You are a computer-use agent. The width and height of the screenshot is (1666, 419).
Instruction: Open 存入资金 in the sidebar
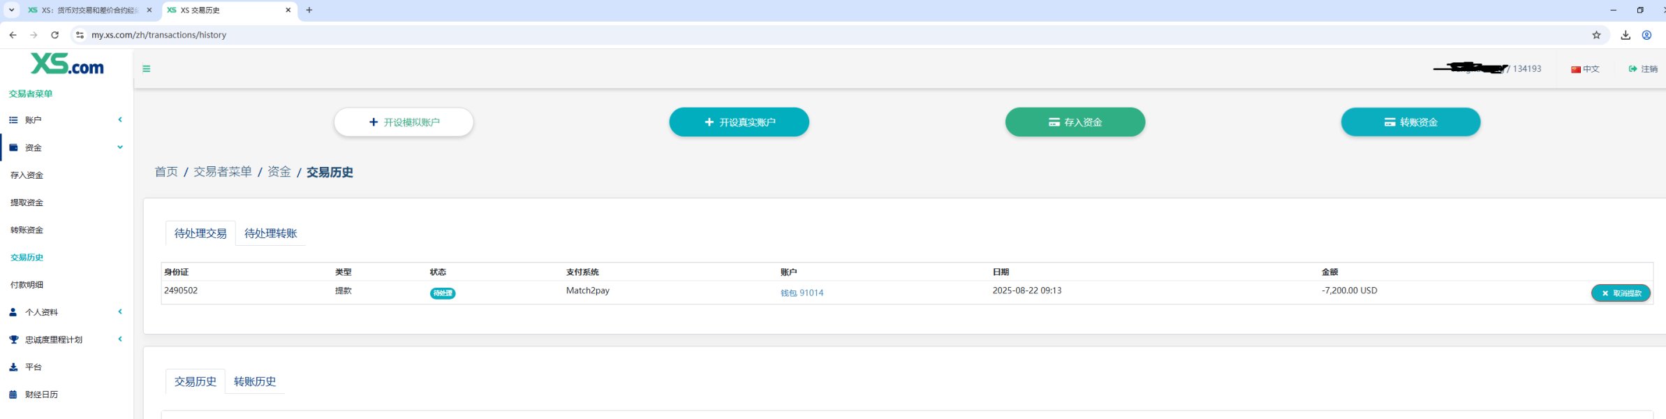27,175
